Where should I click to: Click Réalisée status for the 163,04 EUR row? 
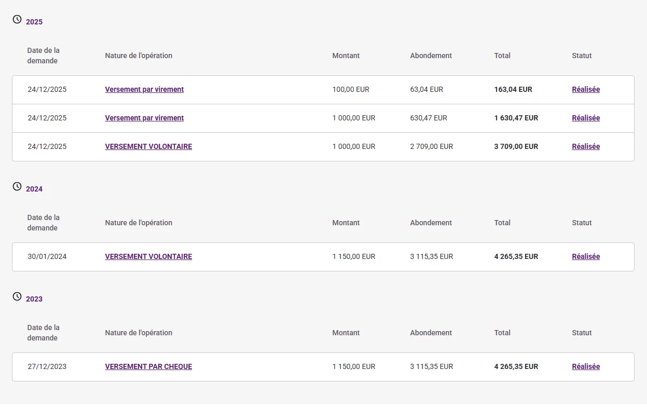pyautogui.click(x=586, y=89)
